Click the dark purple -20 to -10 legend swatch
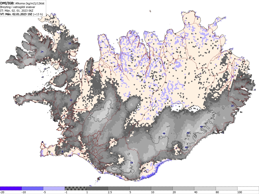This screenshot has height=194, width=259. point(11,188)
